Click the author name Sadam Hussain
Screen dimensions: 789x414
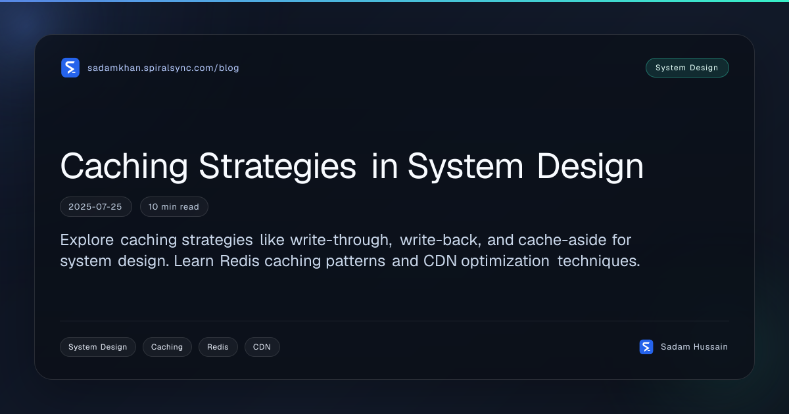[694, 347]
